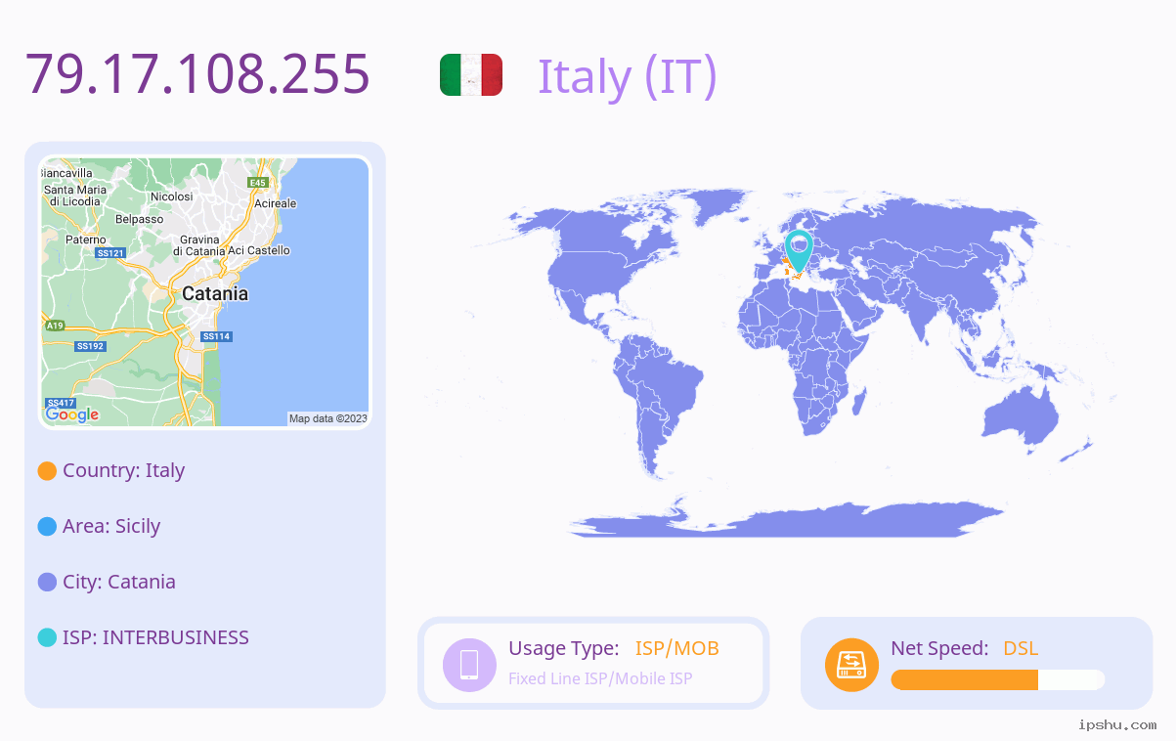Click the Net Speed DSL card

(x=977, y=663)
